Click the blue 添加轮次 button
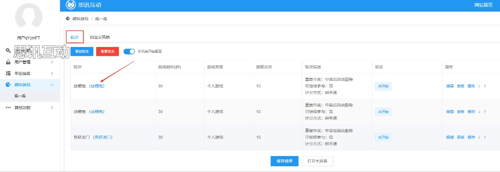The height and width of the screenshot is (172, 500). click(x=82, y=51)
